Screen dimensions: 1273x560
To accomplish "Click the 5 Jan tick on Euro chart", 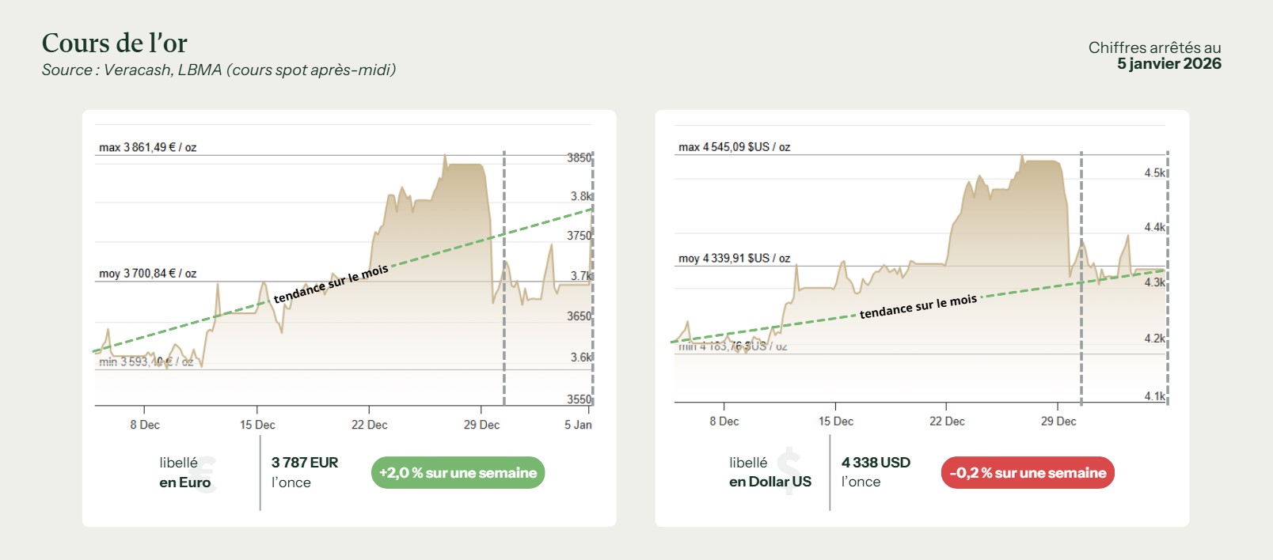I will pos(578,425).
